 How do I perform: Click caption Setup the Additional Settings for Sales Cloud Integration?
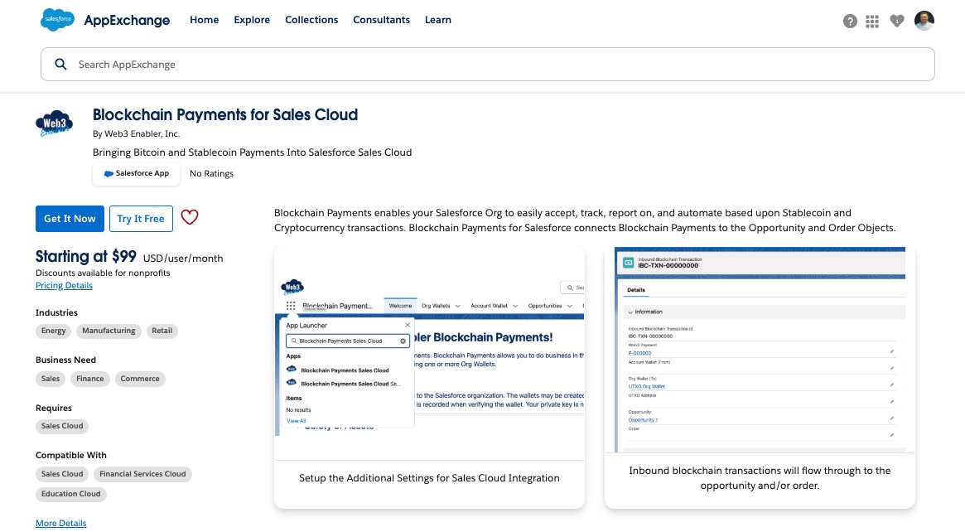click(430, 478)
